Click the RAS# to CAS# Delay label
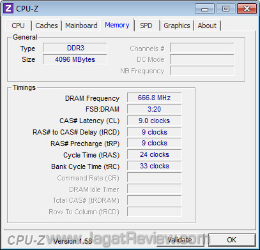The image size is (260, 250). coord(76,132)
